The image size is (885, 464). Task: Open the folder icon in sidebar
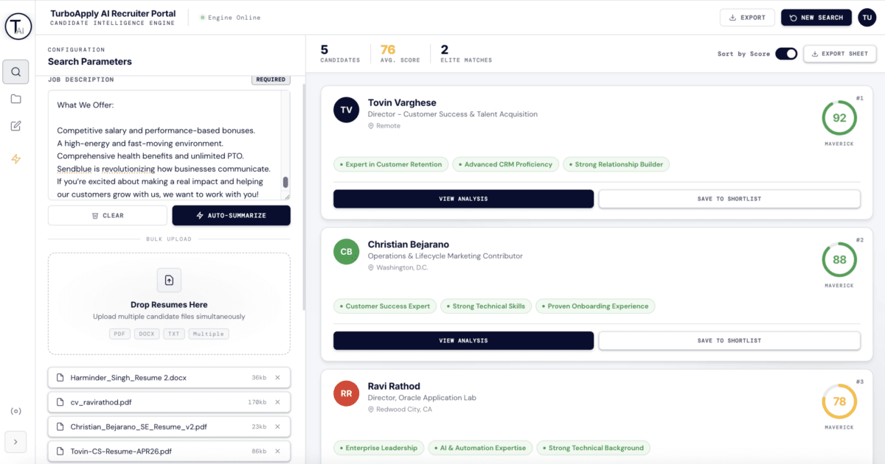click(x=16, y=99)
